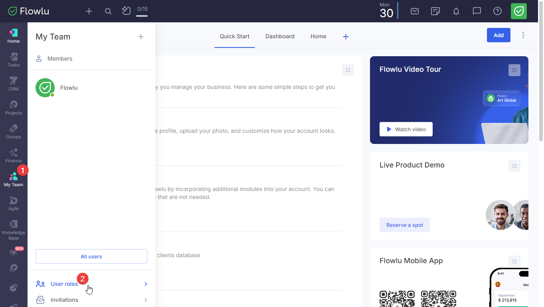Expand the User roles chevron

click(x=146, y=284)
